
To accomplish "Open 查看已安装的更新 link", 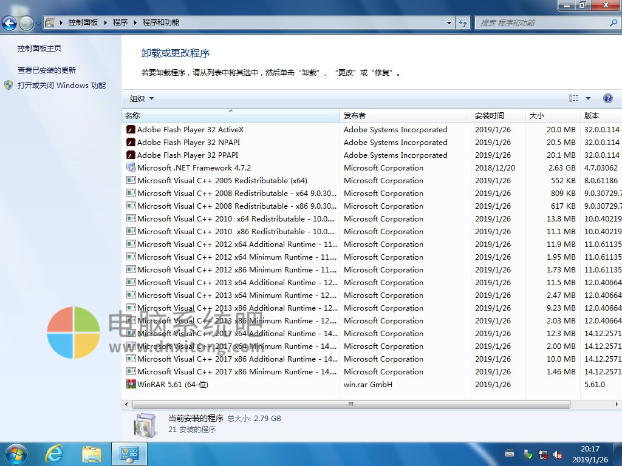I will click(x=47, y=70).
